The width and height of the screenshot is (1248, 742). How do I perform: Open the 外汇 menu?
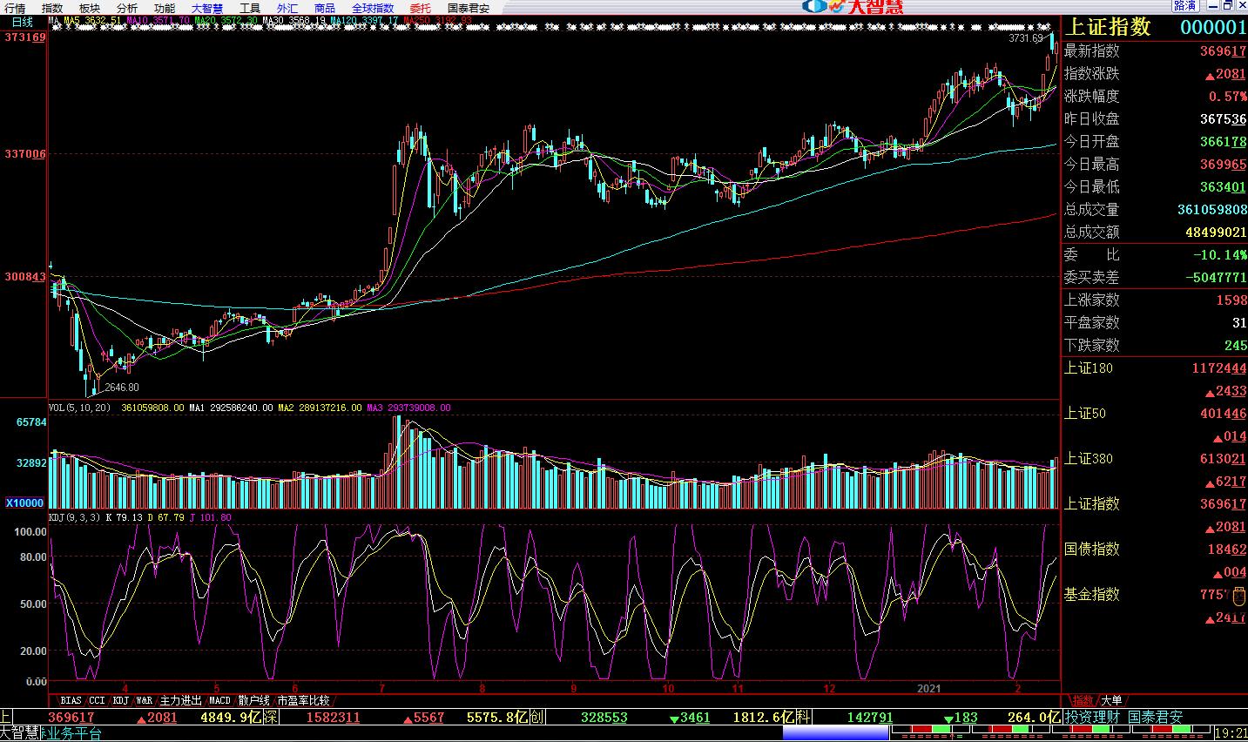(287, 8)
